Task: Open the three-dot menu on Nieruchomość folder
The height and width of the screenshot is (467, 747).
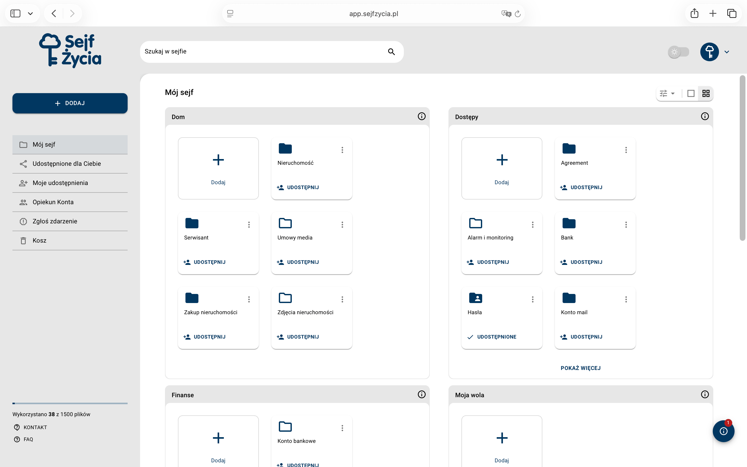Action: [x=342, y=150]
